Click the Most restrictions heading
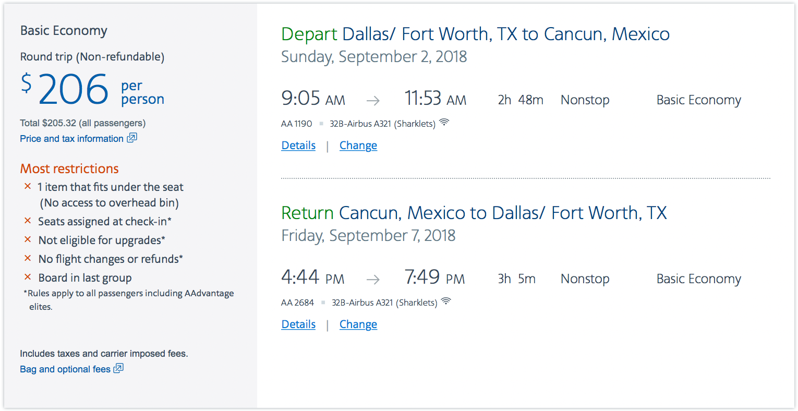The width and height of the screenshot is (798, 411). coord(69,169)
